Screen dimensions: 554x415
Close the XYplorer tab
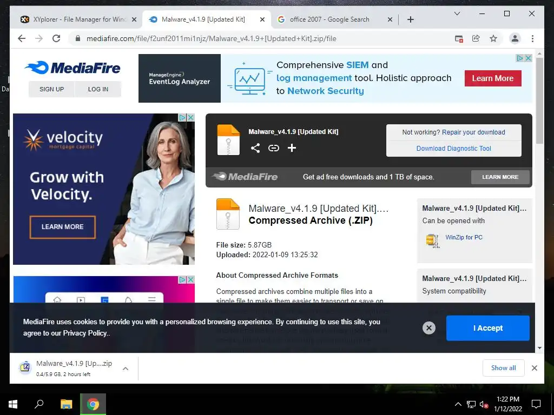click(x=134, y=19)
